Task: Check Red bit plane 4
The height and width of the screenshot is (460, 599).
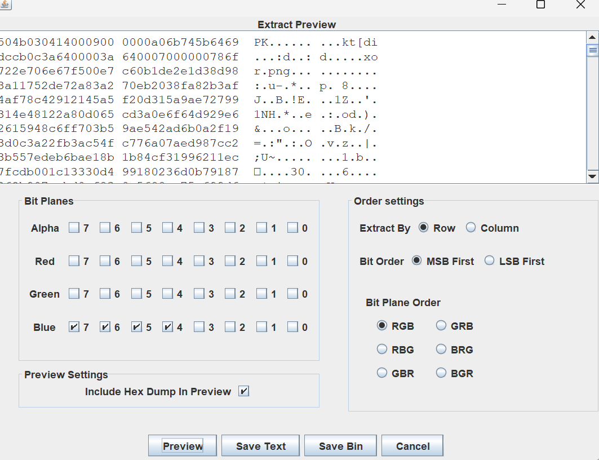Action: [x=167, y=261]
